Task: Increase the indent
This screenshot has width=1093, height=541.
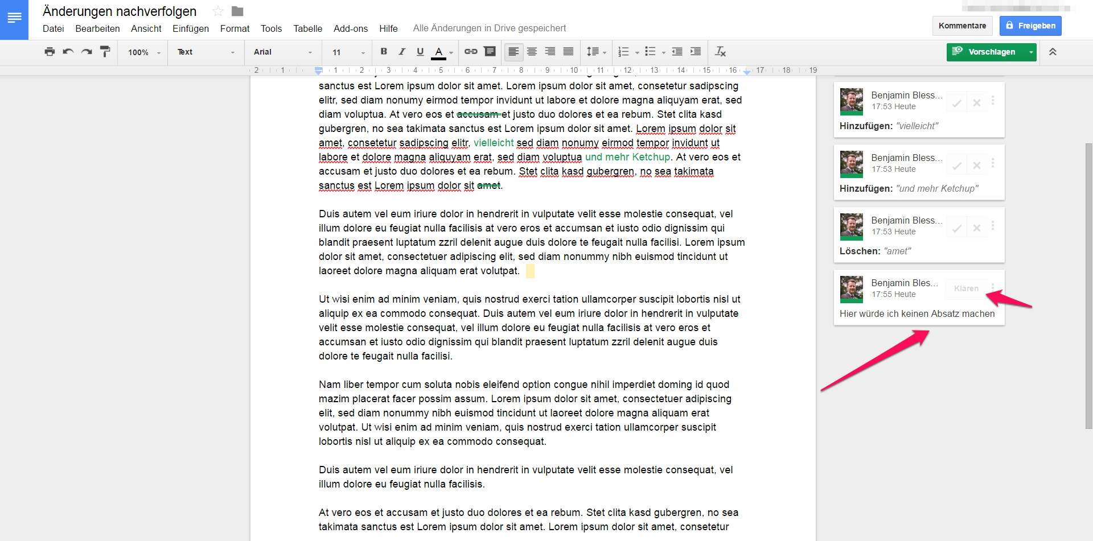Action: [696, 52]
